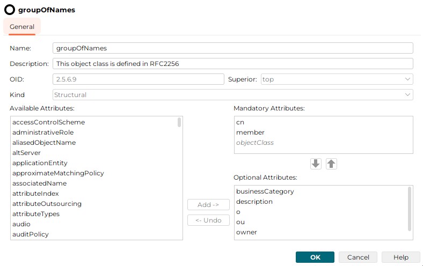Click the OID field
The image size is (423, 266).
(138, 79)
